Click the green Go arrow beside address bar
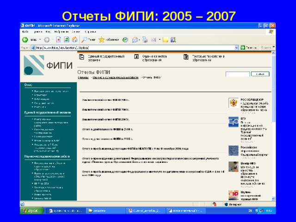Screen dimensions: 296x222 pyautogui.click(x=243, y=48)
